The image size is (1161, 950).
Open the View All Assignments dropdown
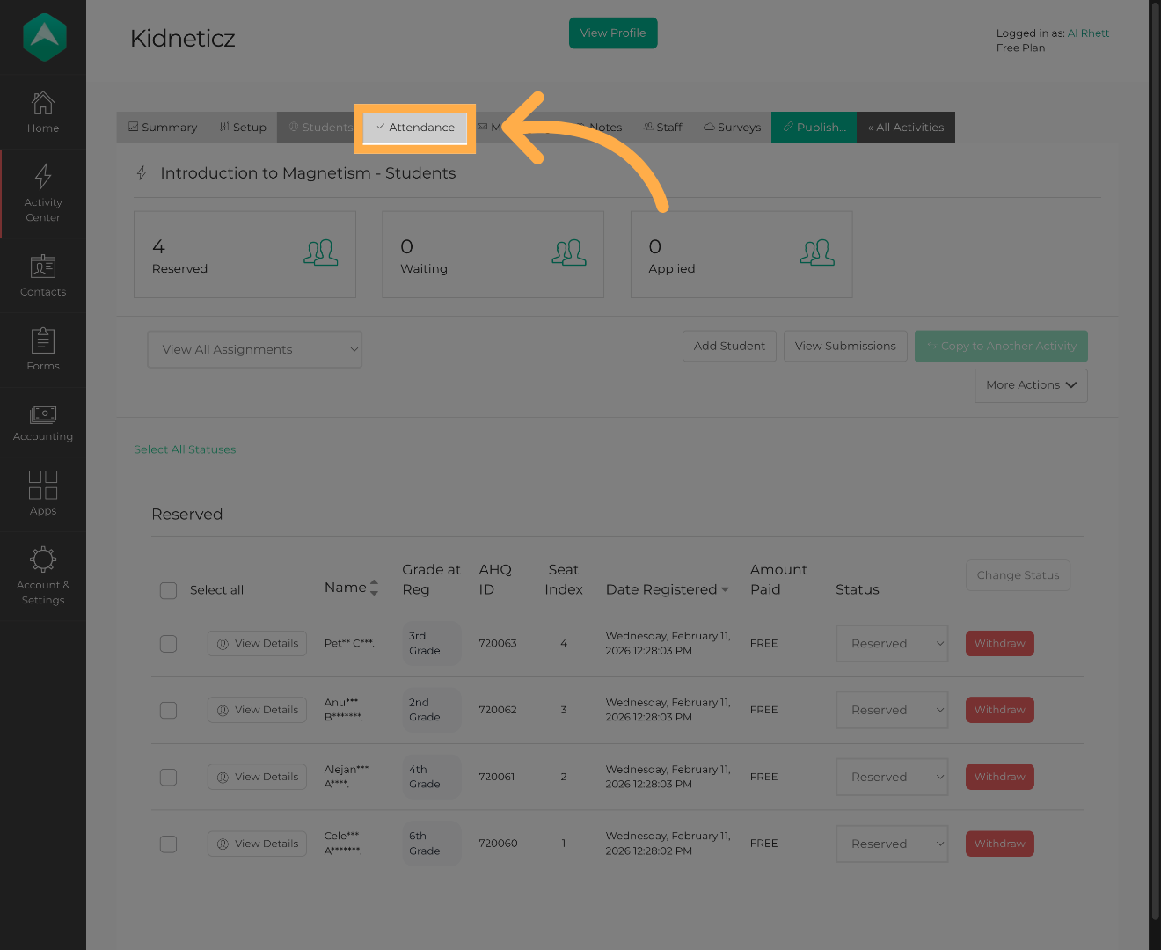pos(254,349)
